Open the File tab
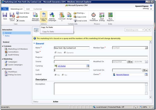Viewport: 156px width, 110px height. pyautogui.click(x=5, y=9)
